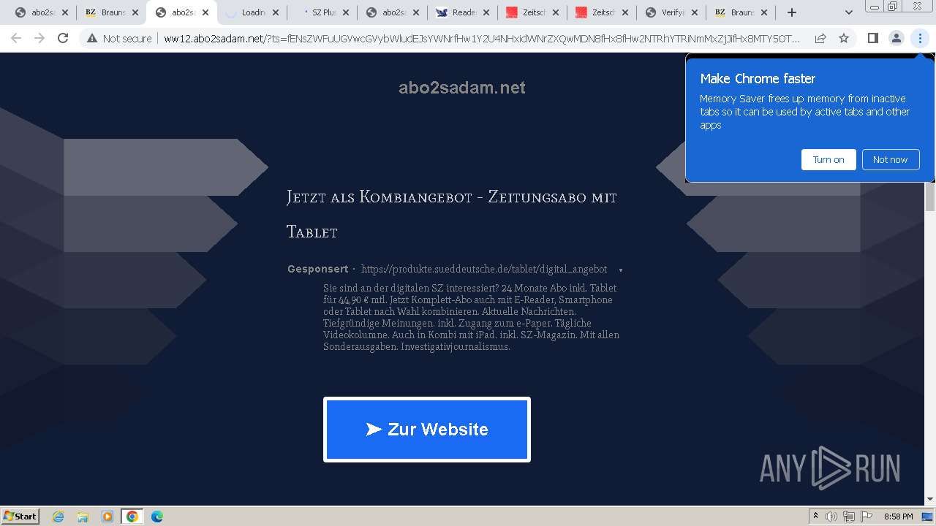Image resolution: width=936 pixels, height=526 pixels.
Task: Open the Chrome side panel
Action: pyautogui.click(x=872, y=38)
